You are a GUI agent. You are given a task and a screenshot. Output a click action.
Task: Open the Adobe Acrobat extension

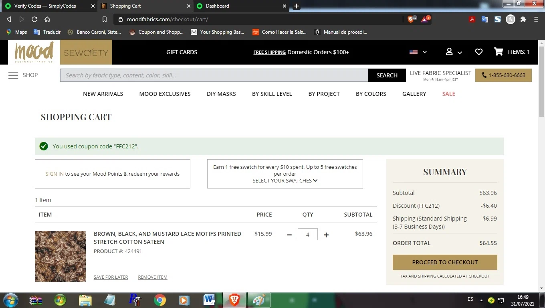(472, 19)
